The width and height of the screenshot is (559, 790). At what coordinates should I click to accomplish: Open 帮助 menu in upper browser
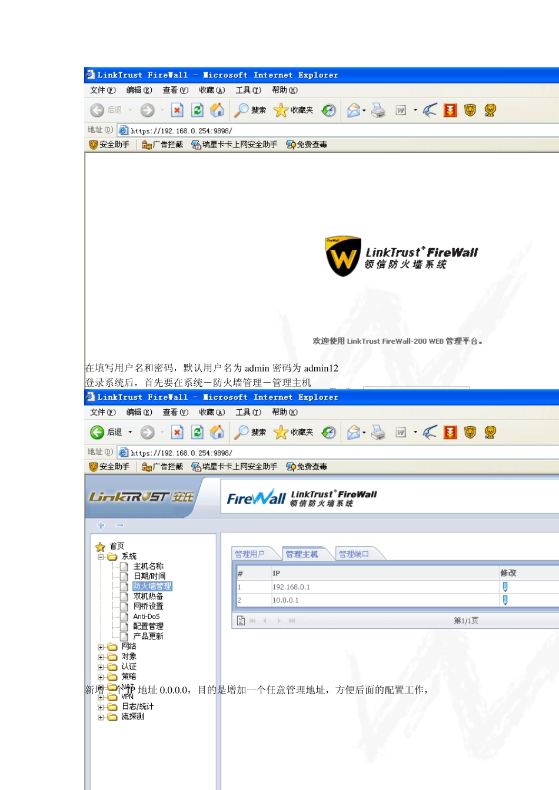[x=285, y=90]
